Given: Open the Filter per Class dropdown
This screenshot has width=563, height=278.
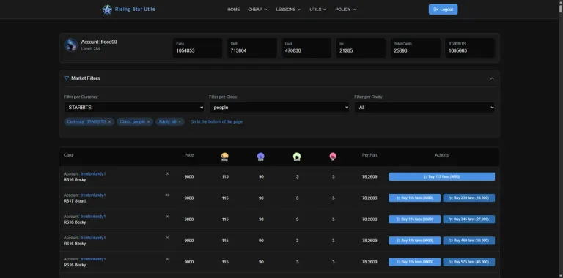Looking at the screenshot, I should 279,107.
